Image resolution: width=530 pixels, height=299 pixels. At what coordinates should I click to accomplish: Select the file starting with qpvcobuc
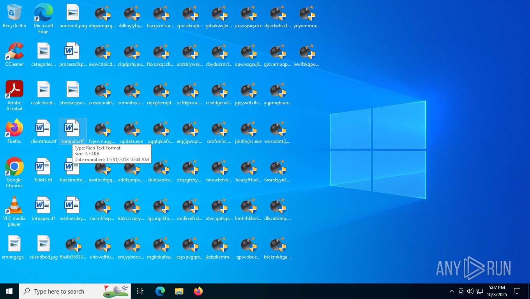coord(248,248)
